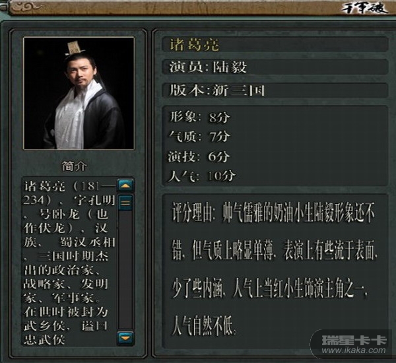396x363 pixels.
Task: Grab the scrollbar thumb handle in 简介
Action: point(126,203)
